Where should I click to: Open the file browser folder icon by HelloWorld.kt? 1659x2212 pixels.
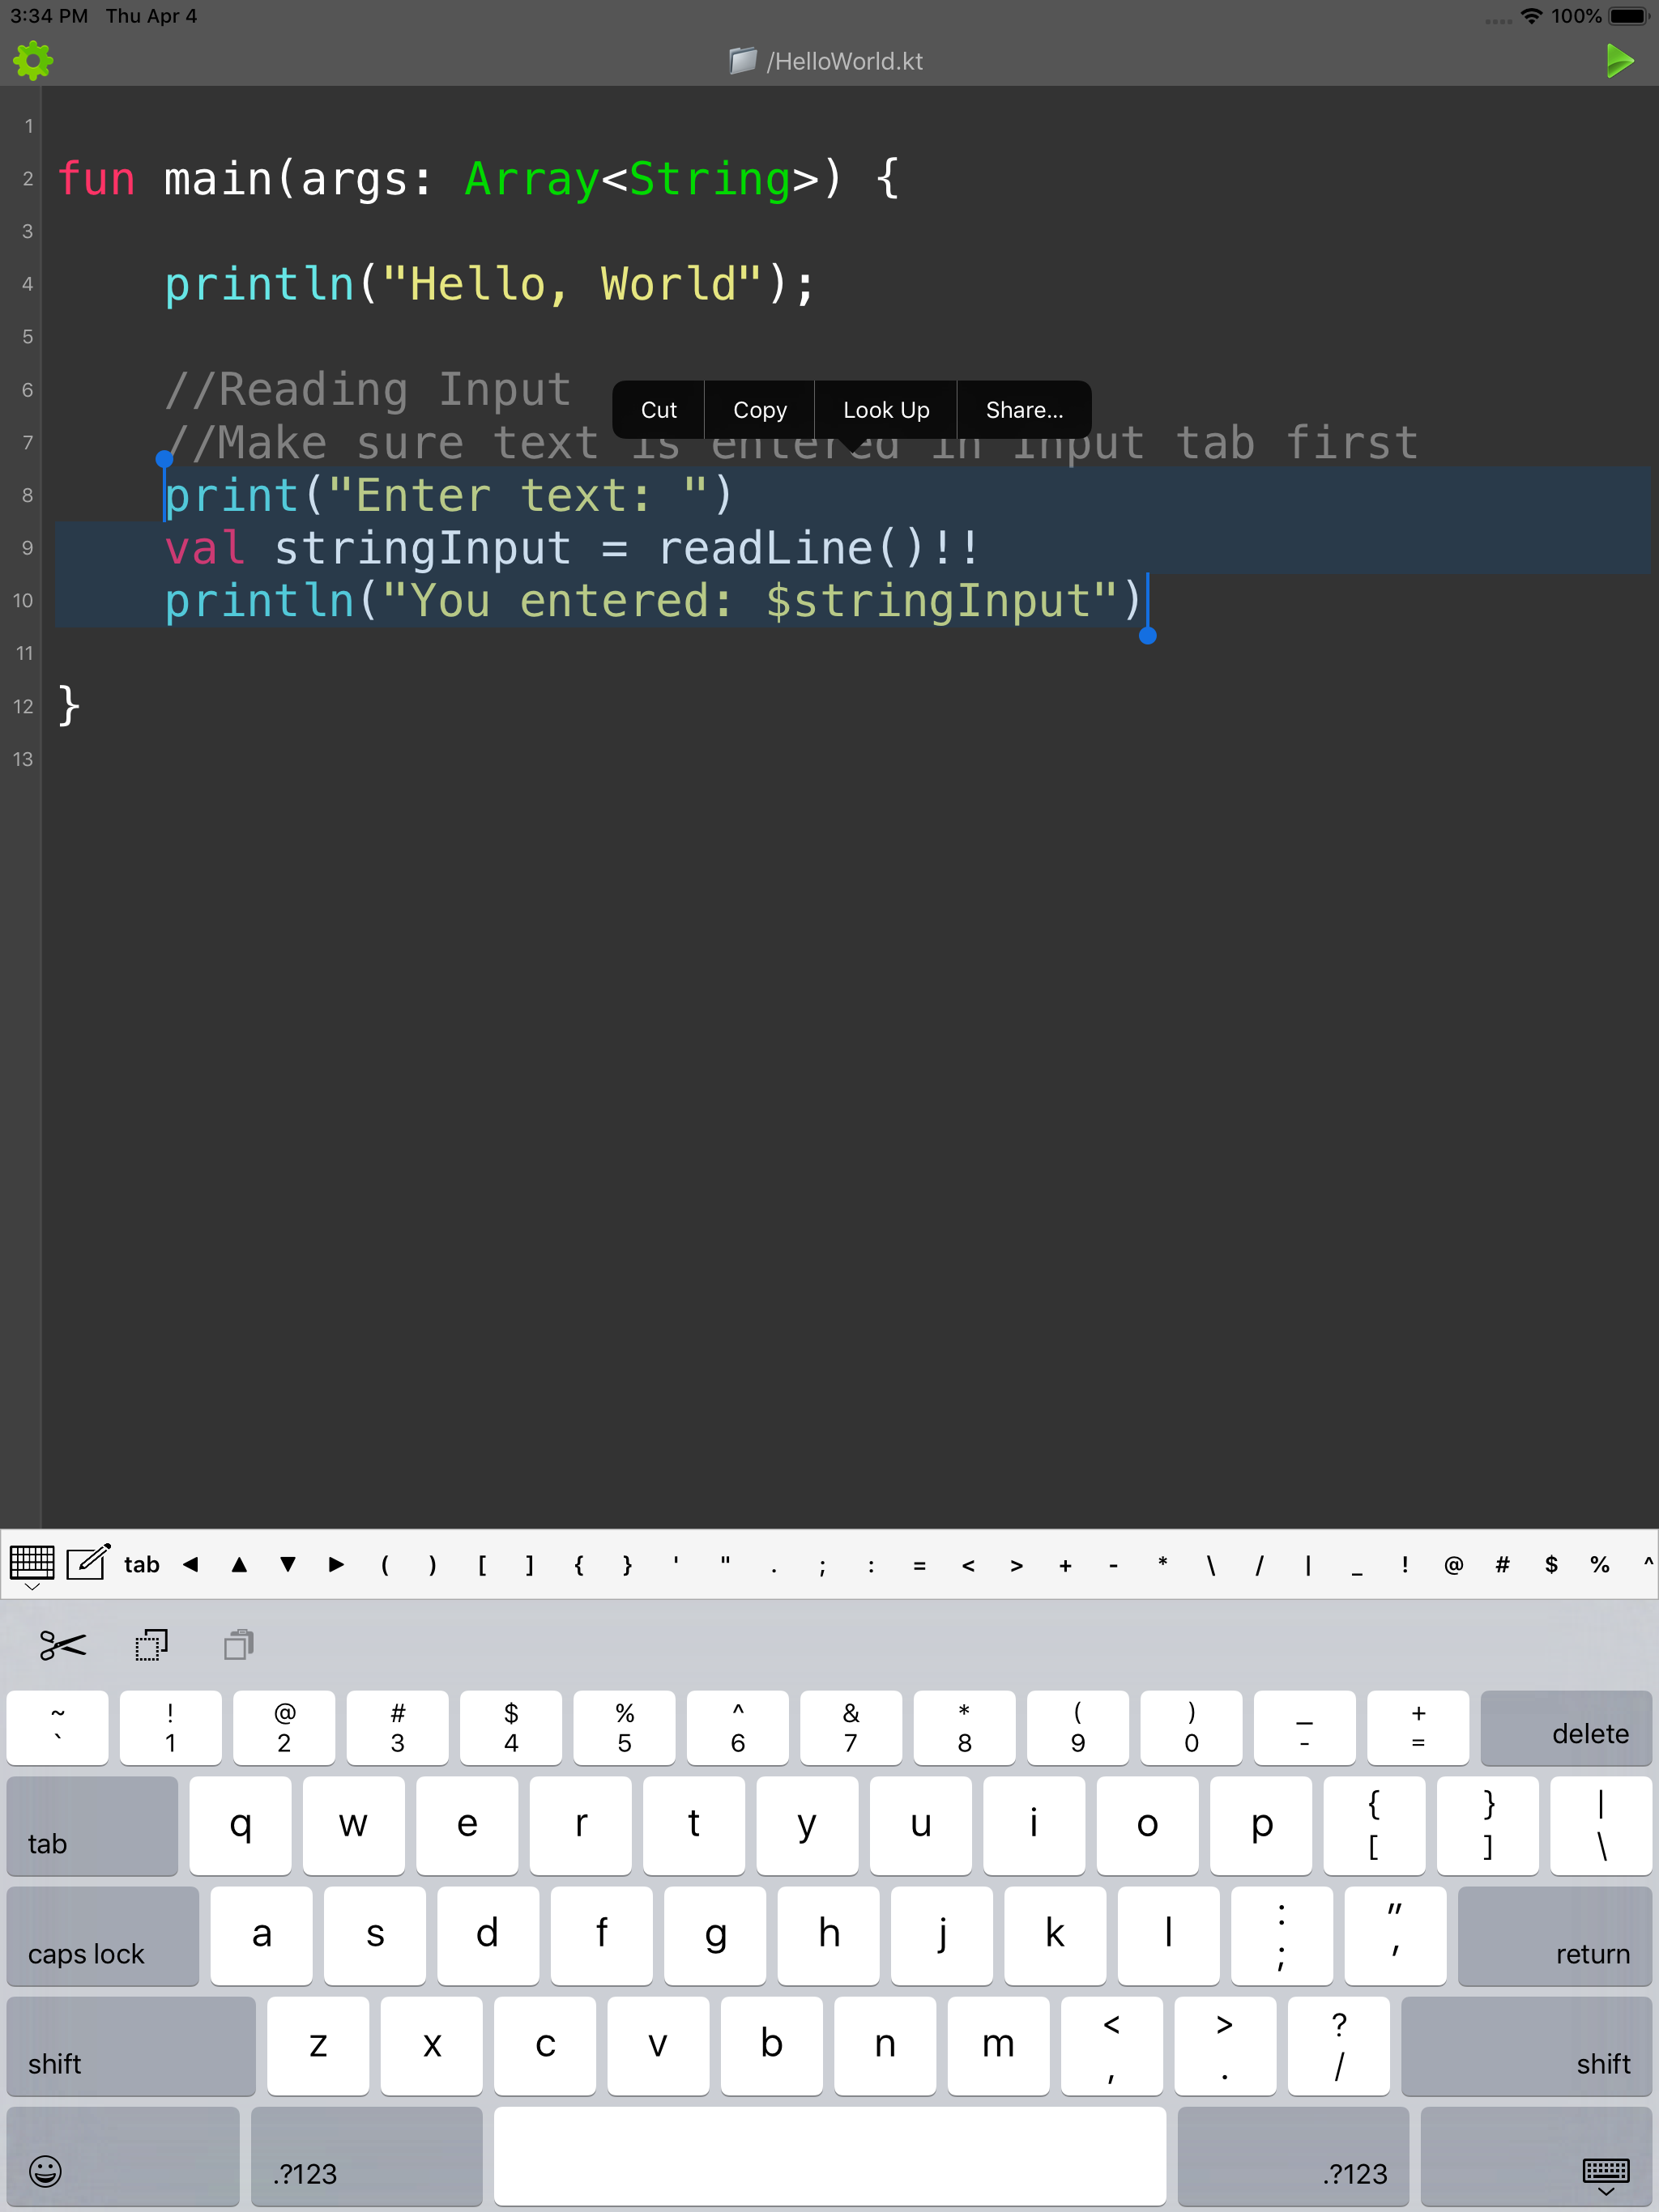click(x=743, y=61)
